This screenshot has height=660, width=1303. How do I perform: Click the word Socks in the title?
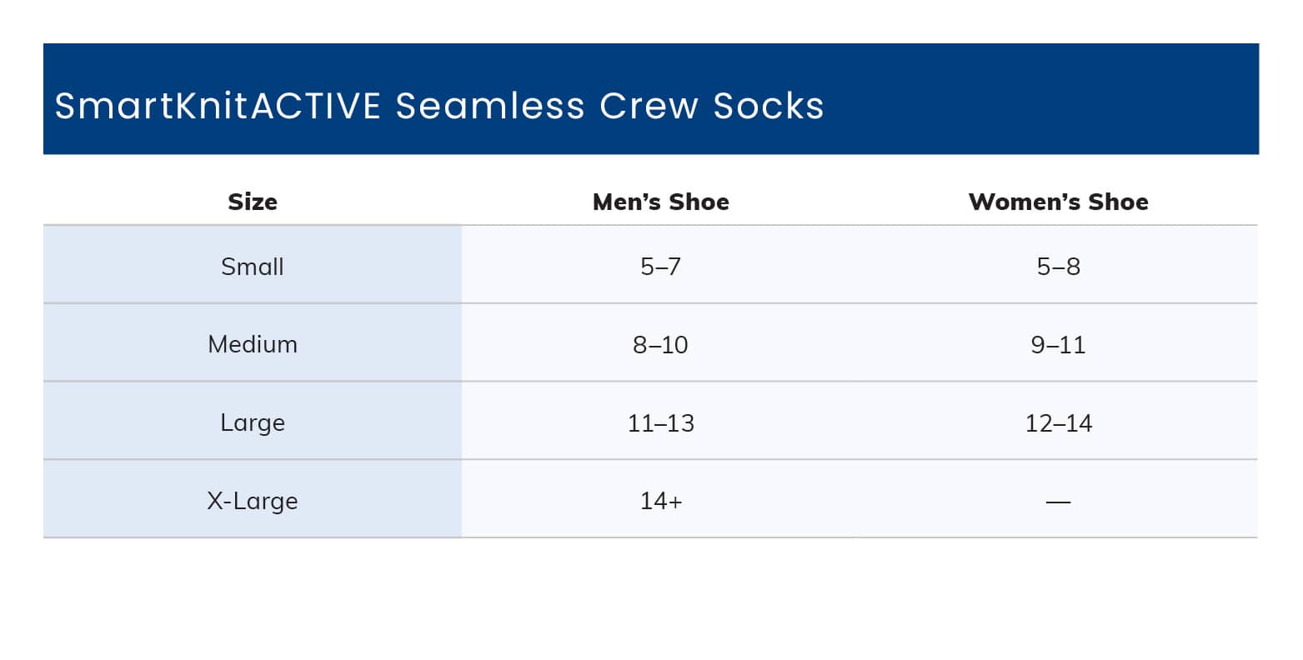(768, 106)
